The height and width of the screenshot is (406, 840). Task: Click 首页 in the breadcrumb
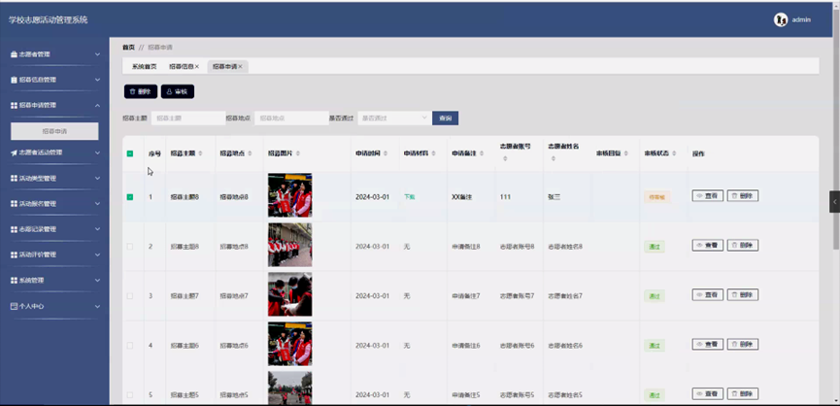pyautogui.click(x=128, y=48)
